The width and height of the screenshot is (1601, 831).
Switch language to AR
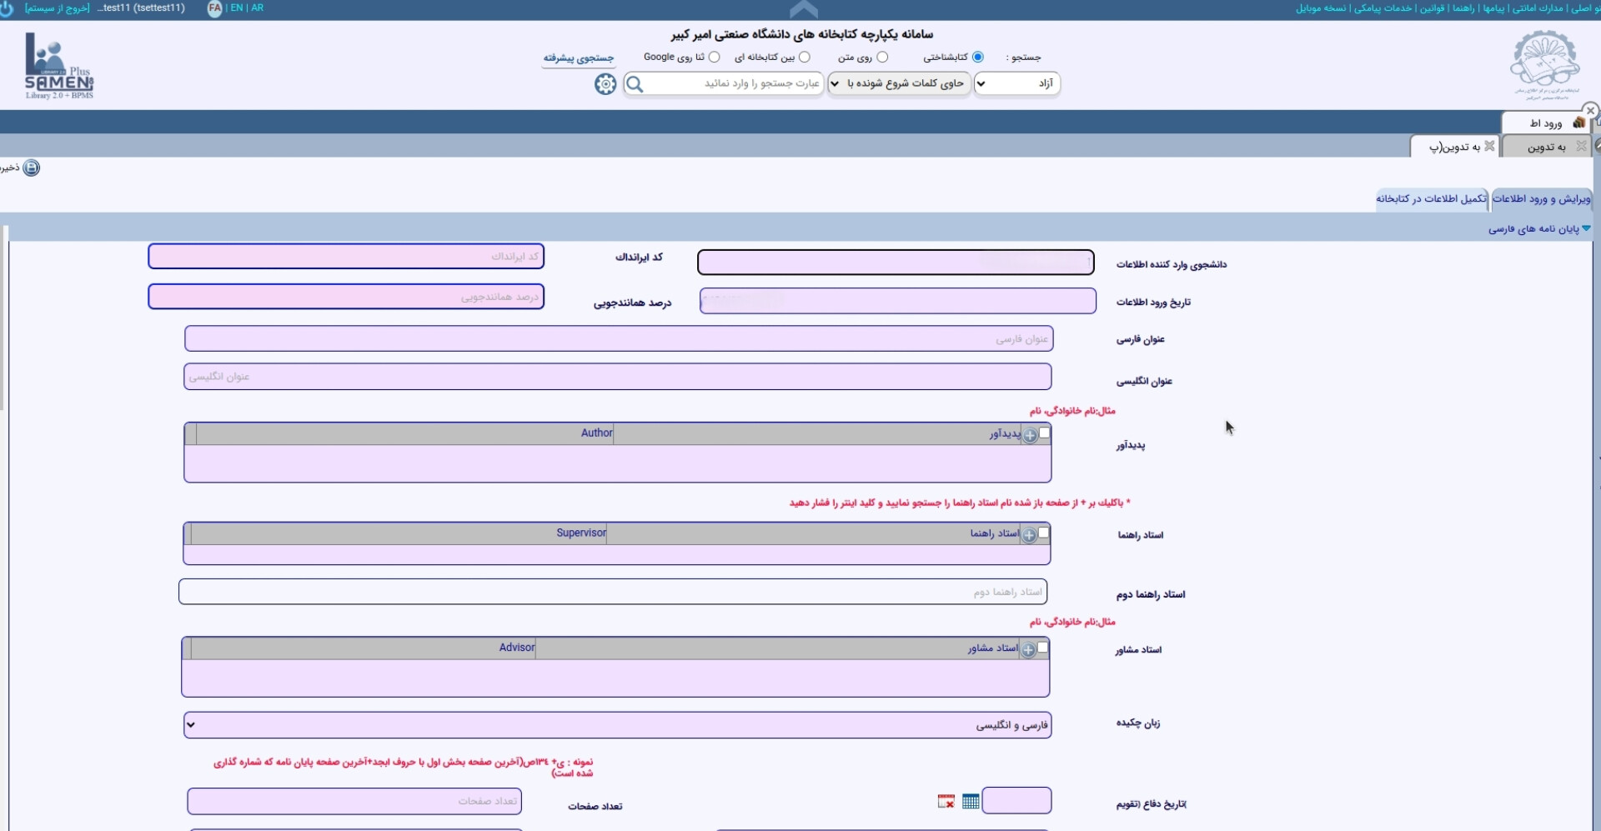tap(258, 8)
